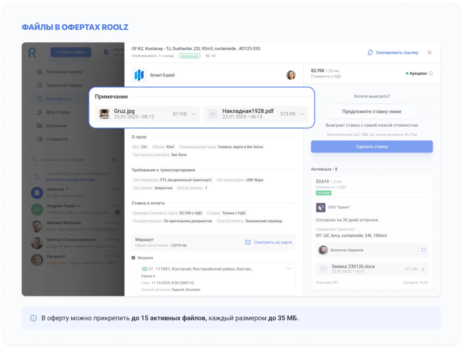The image size is (462, 347).
Task: Open Публичная биржа in the sidebar
Action: [x=64, y=72]
